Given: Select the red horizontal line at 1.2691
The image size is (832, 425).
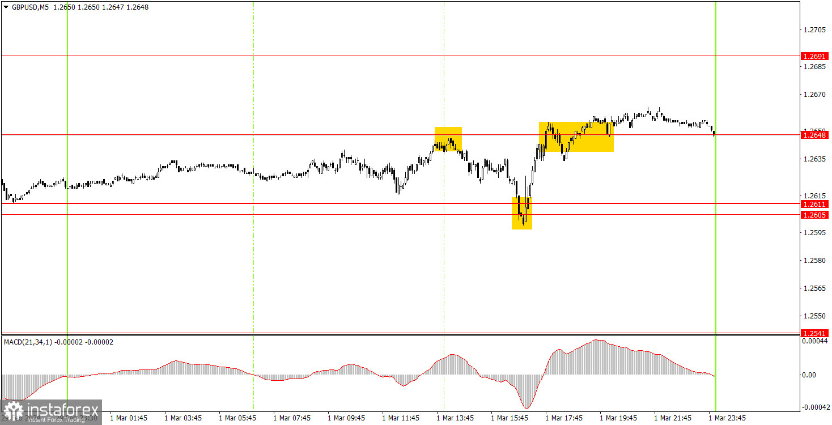Looking at the screenshot, I should pos(400,56).
